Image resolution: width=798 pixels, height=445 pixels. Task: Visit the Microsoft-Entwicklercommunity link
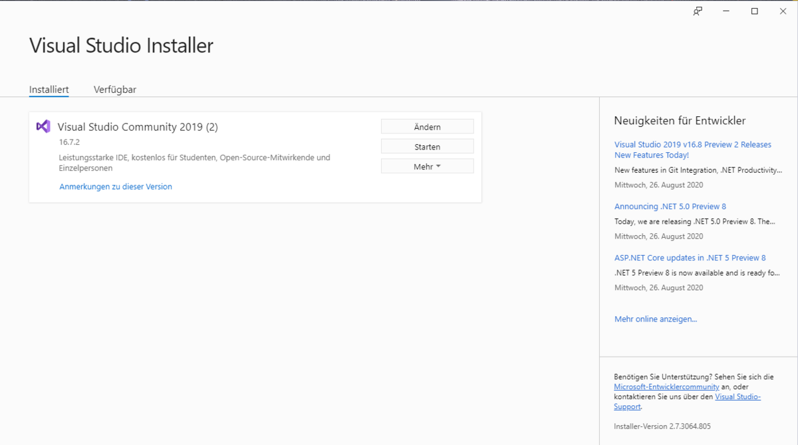coord(666,387)
